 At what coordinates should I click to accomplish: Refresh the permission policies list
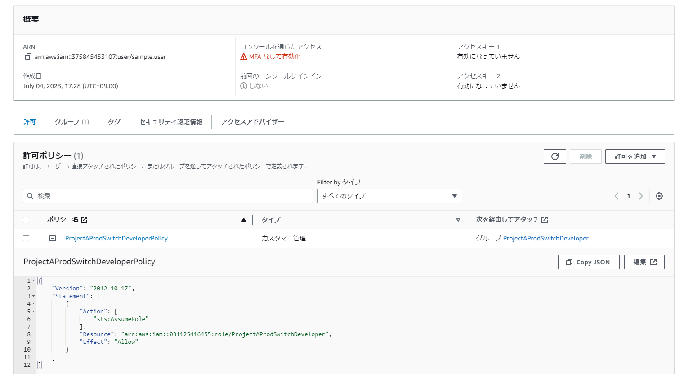[x=555, y=156]
